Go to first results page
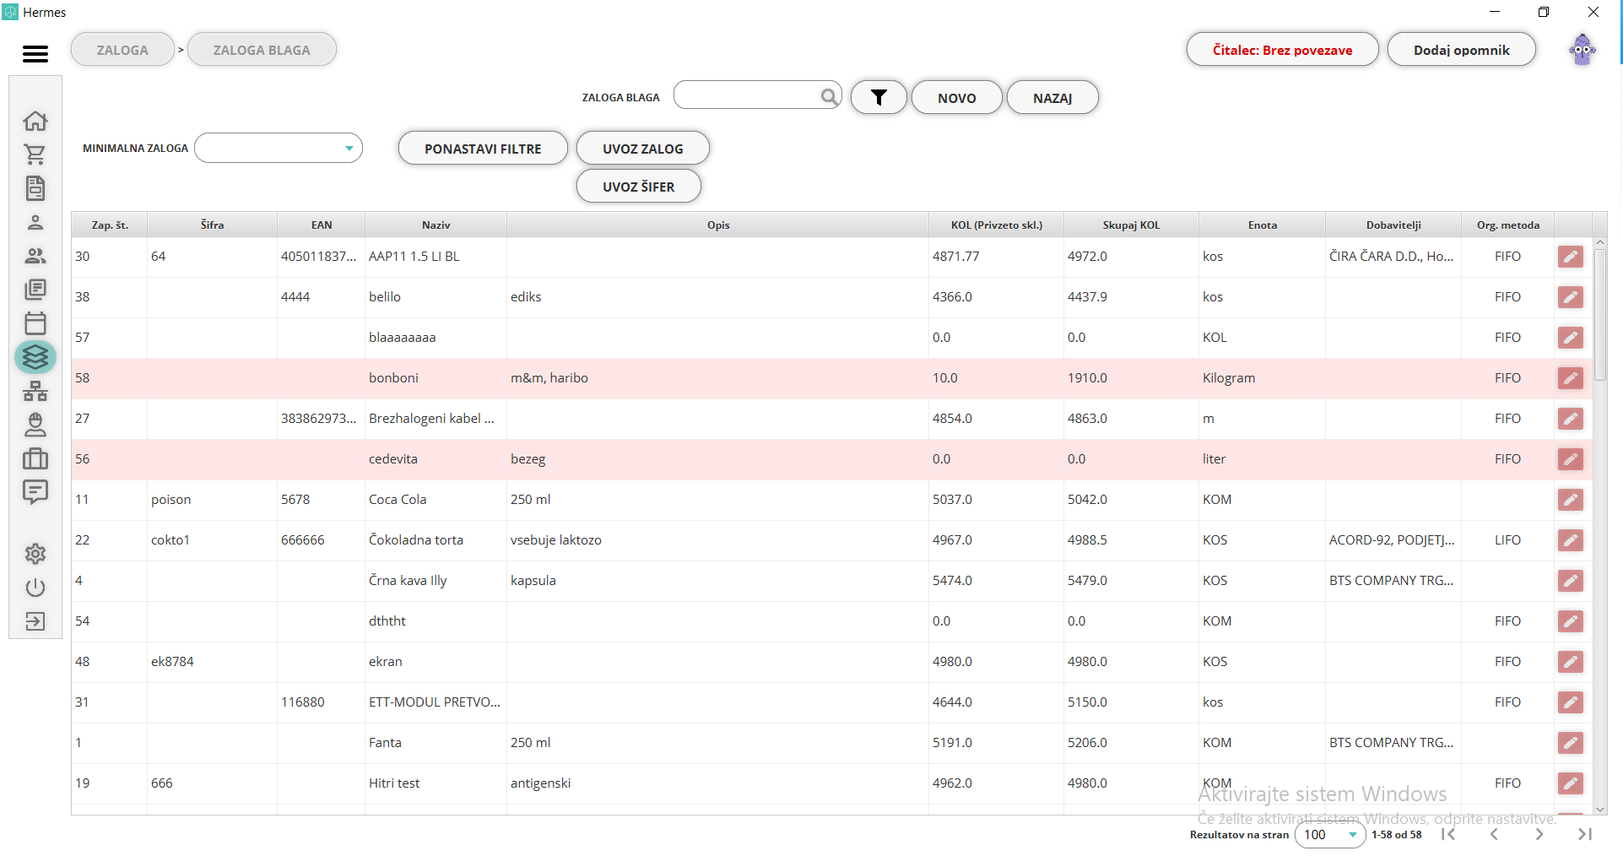 pyautogui.click(x=1448, y=834)
